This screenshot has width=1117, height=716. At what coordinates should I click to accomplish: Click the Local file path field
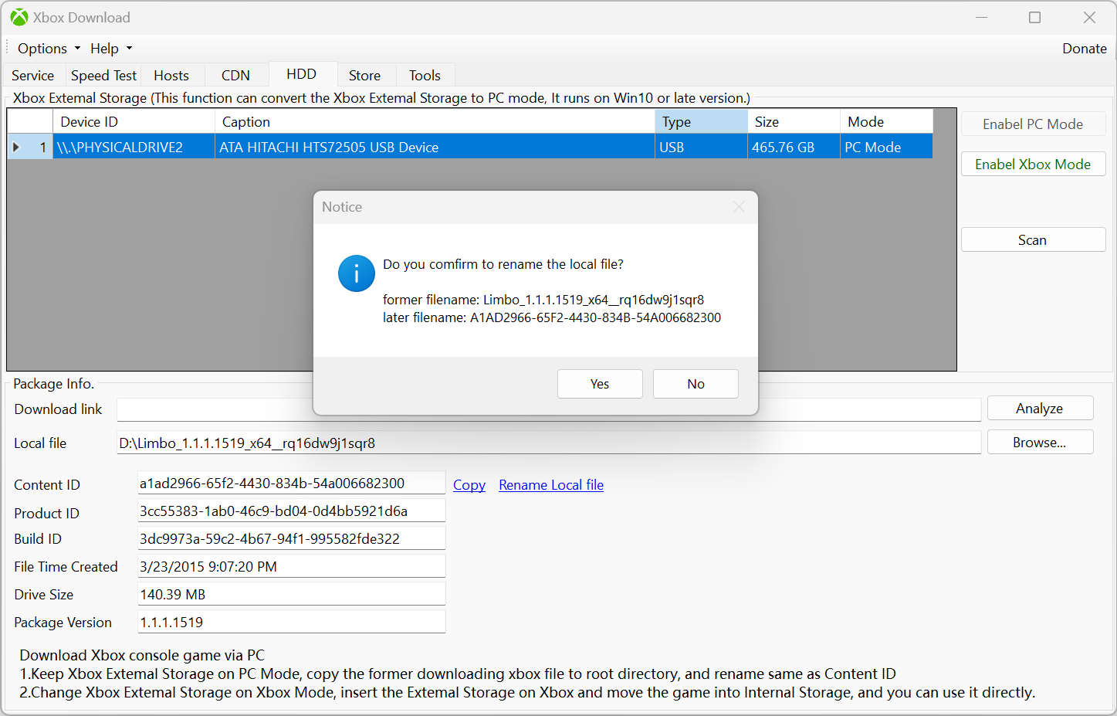pos(549,443)
